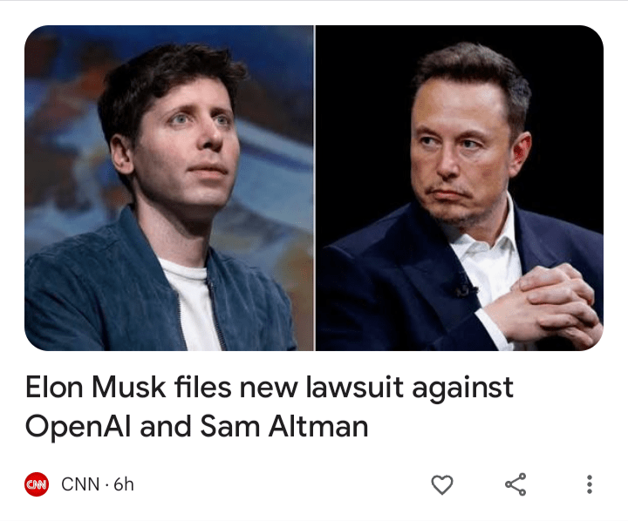The image size is (628, 521).
Task: Like the article with the heart icon
Action: (x=441, y=484)
